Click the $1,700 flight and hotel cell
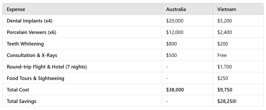 tap(224, 67)
